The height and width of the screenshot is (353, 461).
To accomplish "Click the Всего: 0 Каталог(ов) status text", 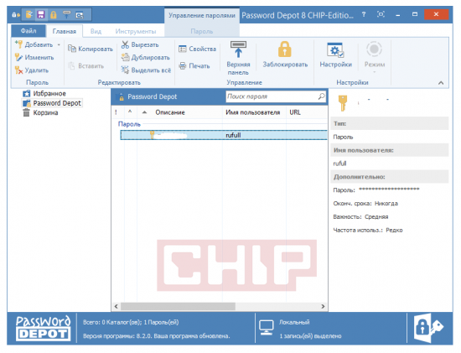I will click(x=131, y=323).
